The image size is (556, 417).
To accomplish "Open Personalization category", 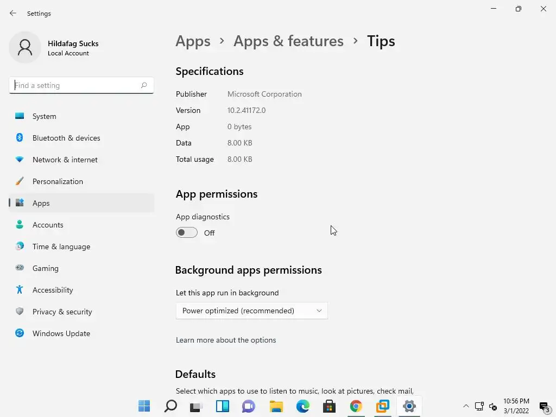I will [81, 181].
